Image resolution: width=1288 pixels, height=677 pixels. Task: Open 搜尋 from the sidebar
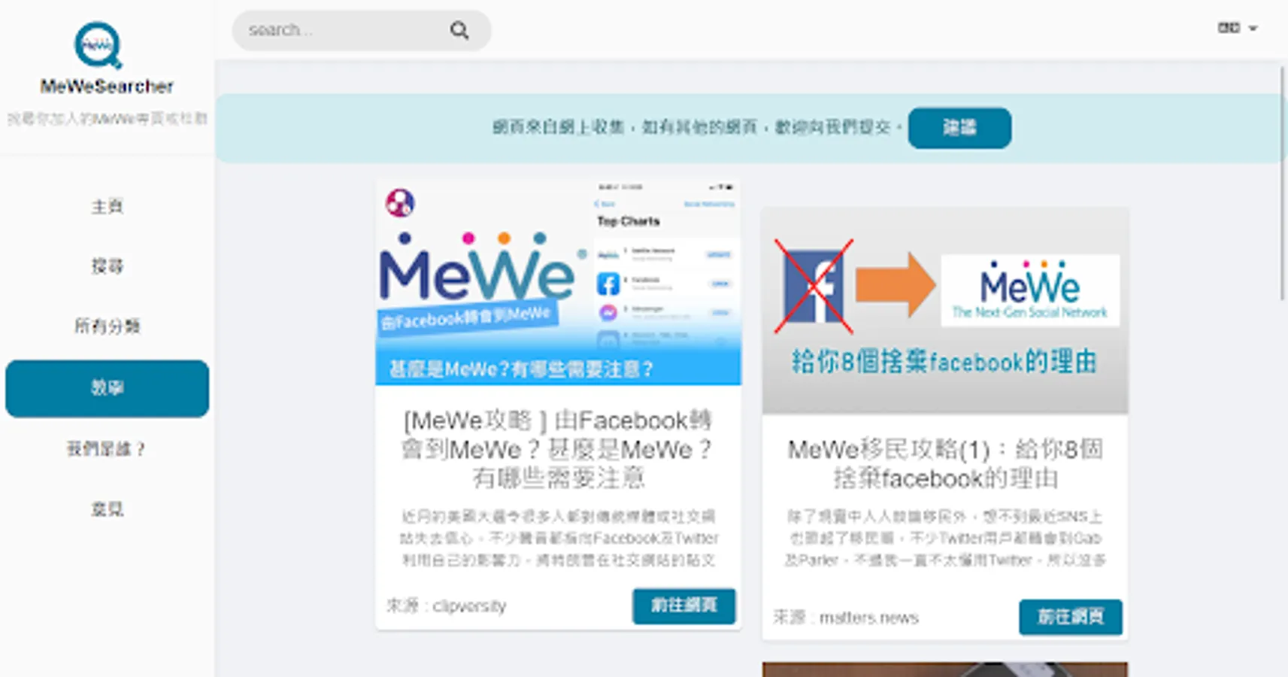click(107, 266)
